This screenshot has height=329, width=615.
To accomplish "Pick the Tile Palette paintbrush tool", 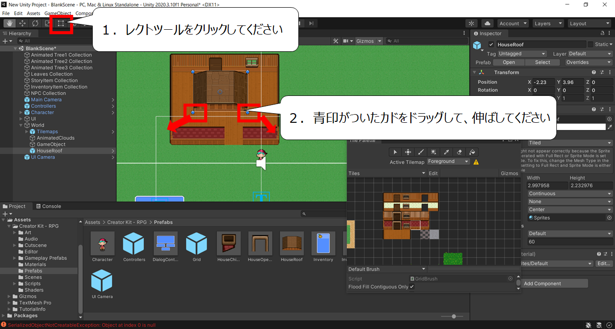I will [x=421, y=152].
